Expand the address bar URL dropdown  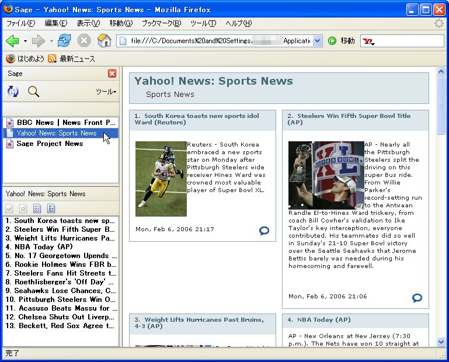tap(317, 41)
